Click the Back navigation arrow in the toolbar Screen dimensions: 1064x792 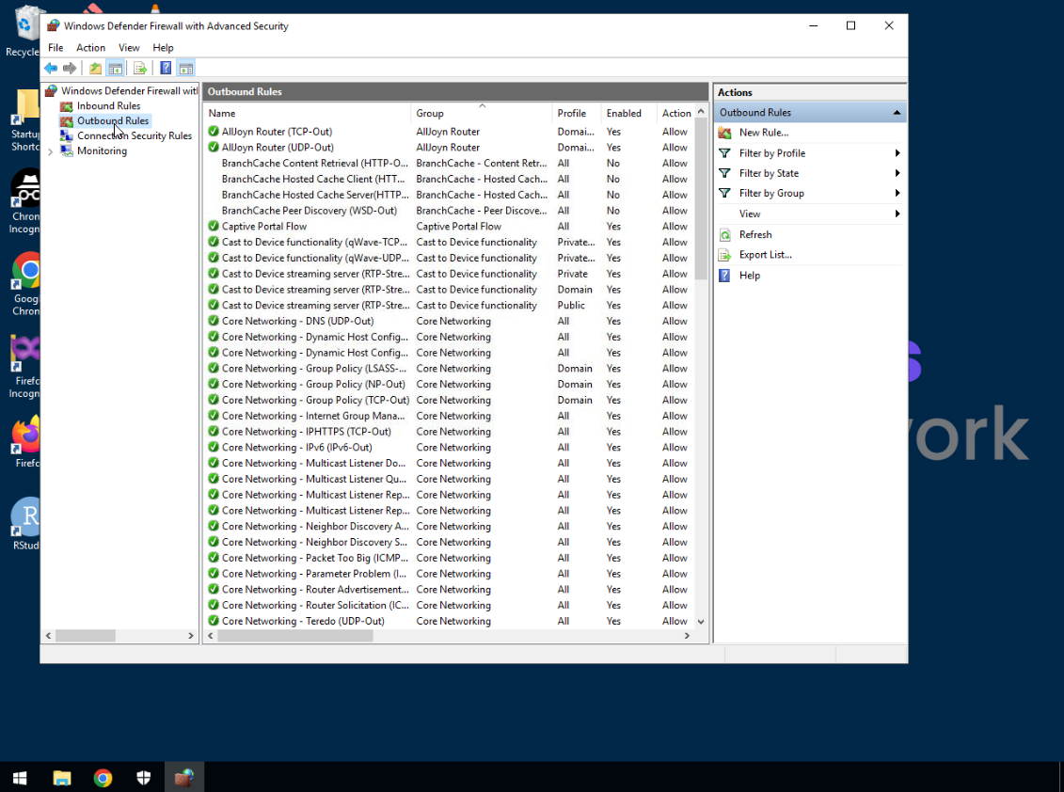50,67
